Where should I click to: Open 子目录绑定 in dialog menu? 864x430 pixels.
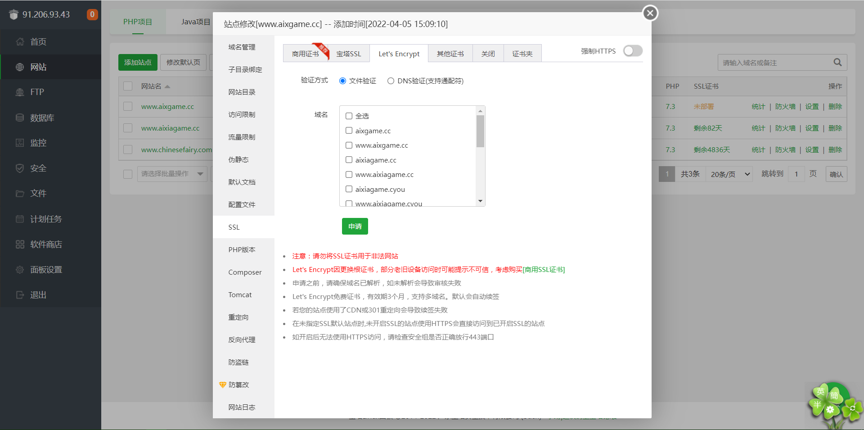point(243,69)
